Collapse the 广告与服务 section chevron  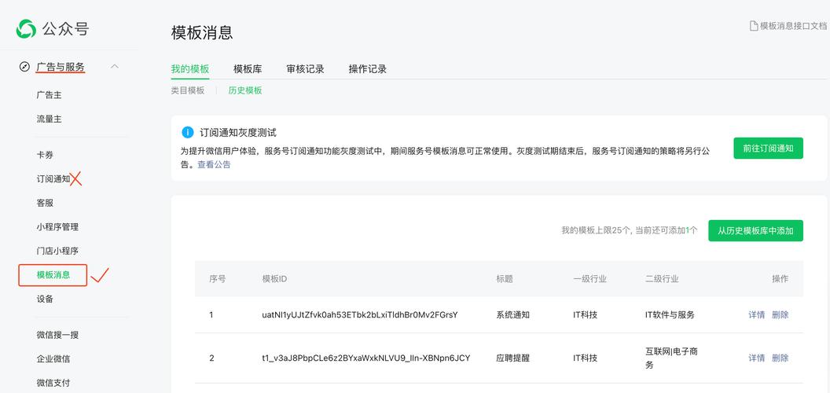pyautogui.click(x=114, y=67)
